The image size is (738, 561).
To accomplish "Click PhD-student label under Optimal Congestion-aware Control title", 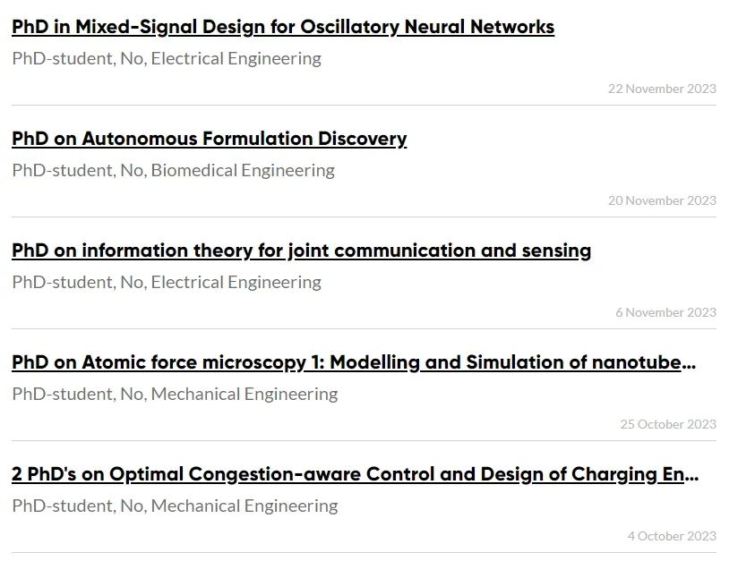I will click(x=64, y=506).
